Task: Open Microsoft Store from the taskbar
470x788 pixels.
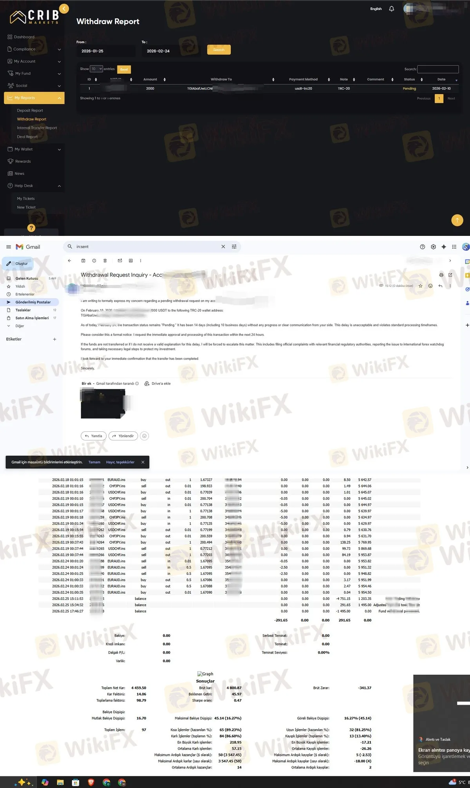Action: click(76, 783)
